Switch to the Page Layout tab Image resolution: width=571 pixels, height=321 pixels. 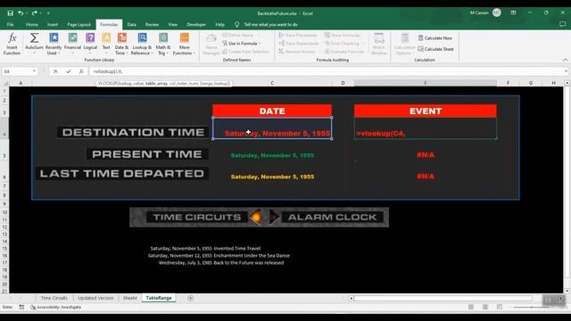[x=79, y=24]
